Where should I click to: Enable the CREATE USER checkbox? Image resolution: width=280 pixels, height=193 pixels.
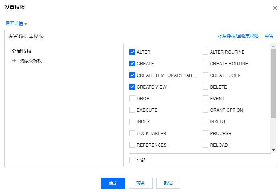[205, 75]
